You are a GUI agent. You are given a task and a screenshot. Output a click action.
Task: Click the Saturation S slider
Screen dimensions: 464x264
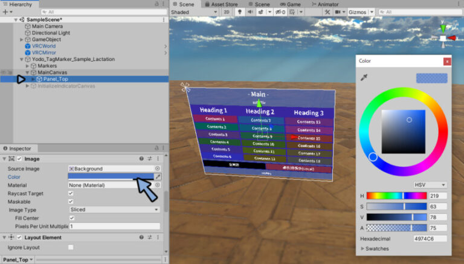tap(396, 206)
